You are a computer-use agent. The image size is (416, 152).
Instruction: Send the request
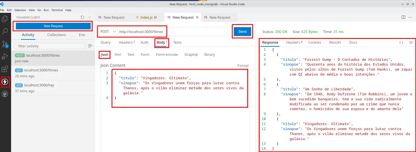pyautogui.click(x=242, y=31)
